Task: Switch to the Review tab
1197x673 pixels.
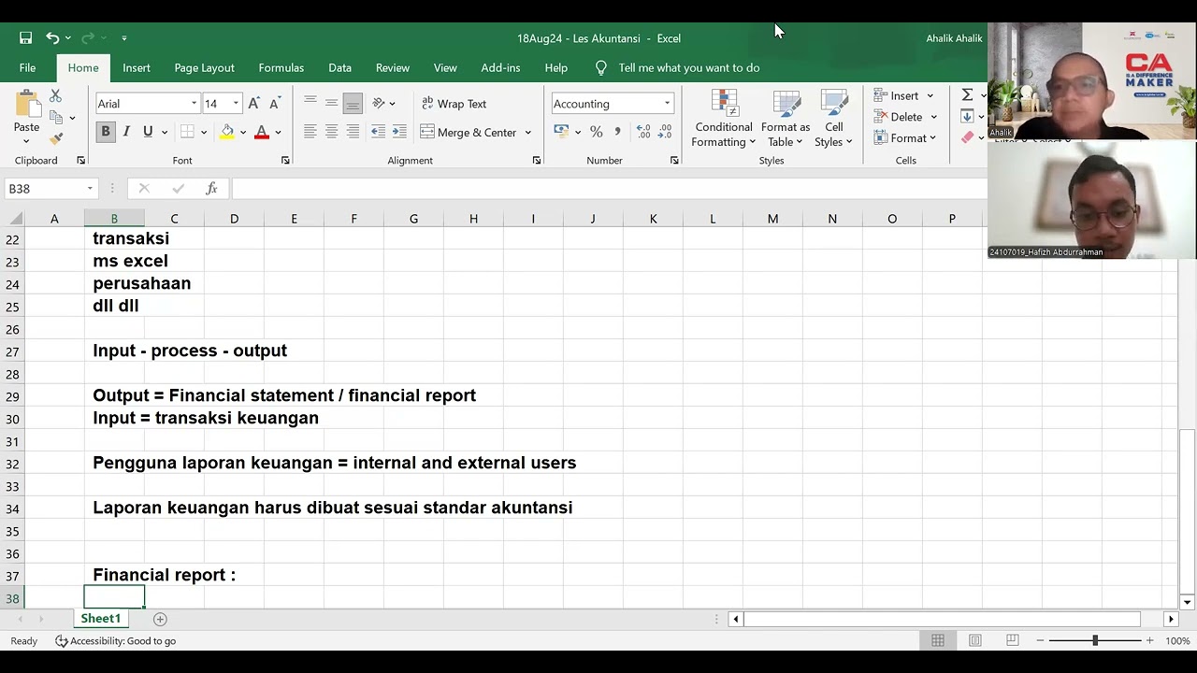Action: [392, 67]
